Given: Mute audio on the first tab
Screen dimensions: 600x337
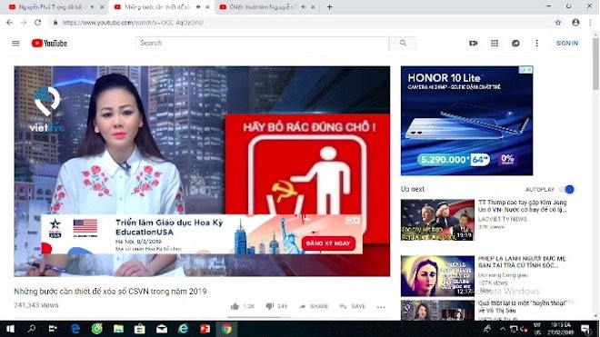Looking at the screenshot, I should tap(92, 7).
